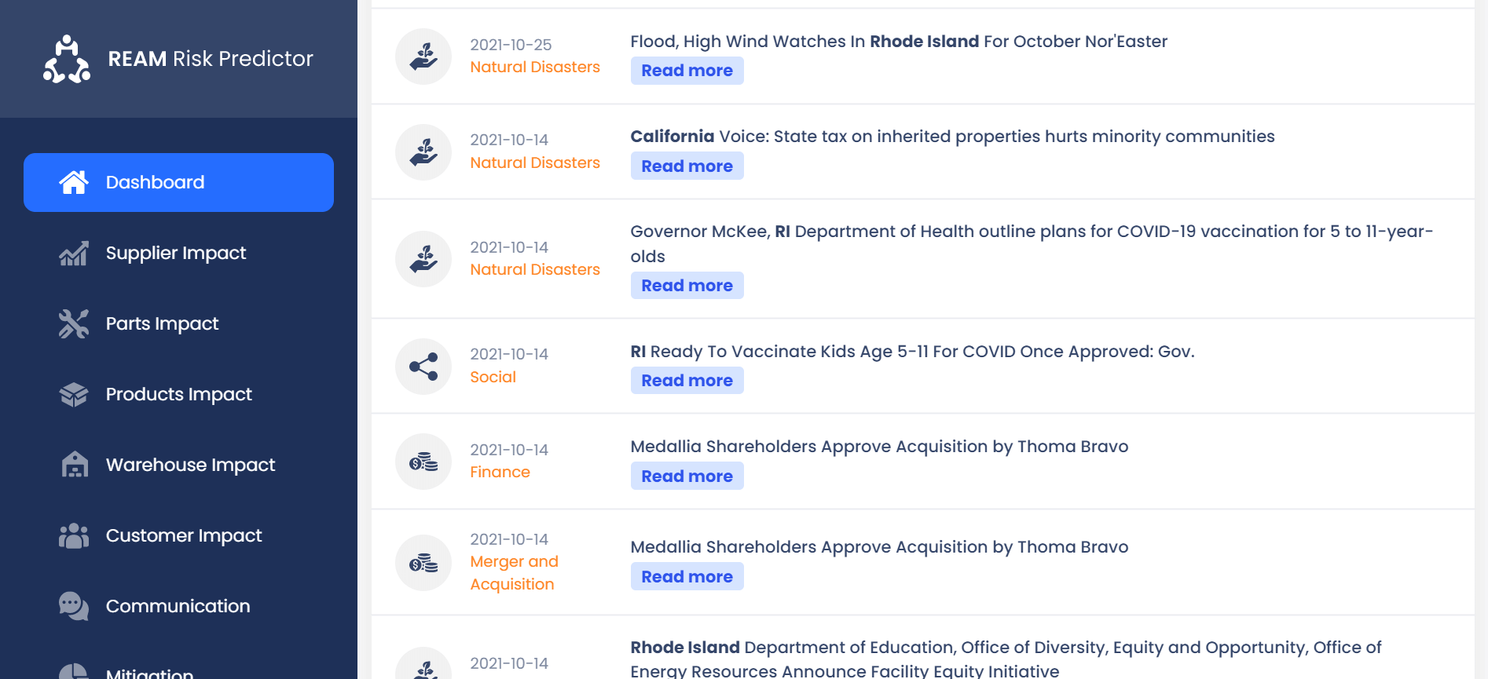Click the Supplier Impact chart icon

(x=74, y=254)
